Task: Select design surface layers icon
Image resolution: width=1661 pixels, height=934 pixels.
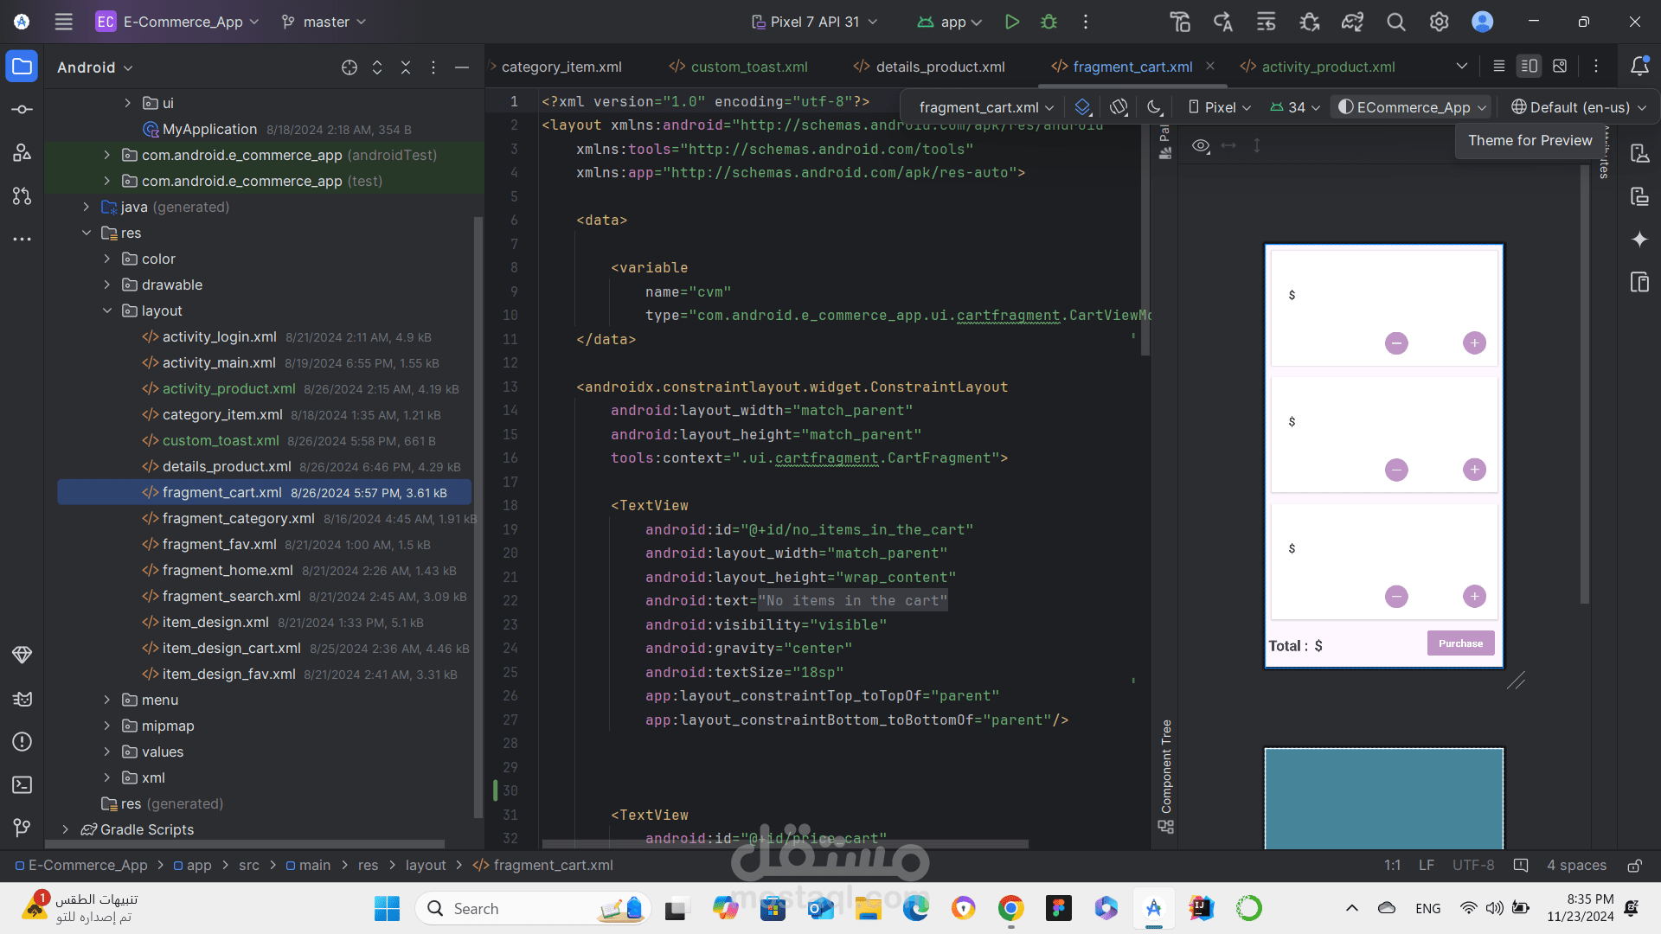Action: pos(1083,107)
